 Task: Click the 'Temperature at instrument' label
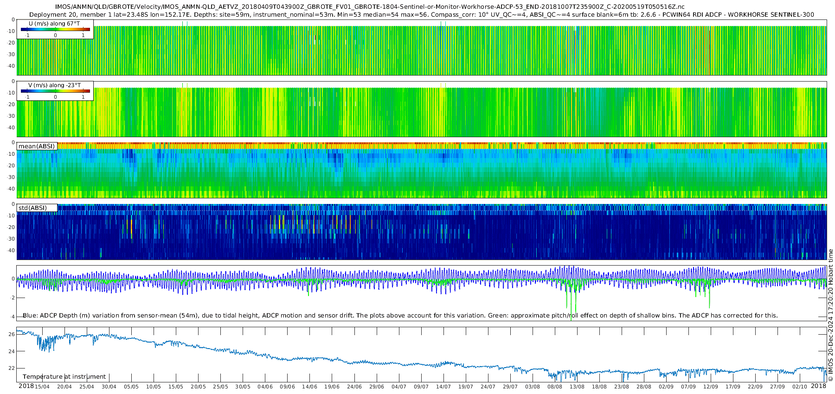pyautogui.click(x=64, y=376)
